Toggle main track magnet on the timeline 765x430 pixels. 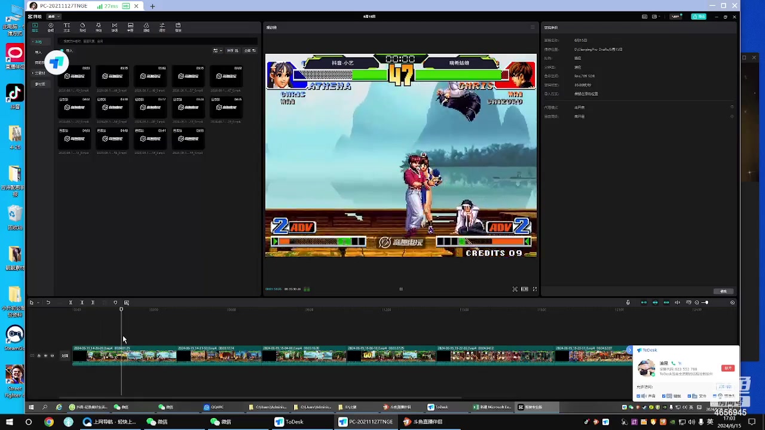point(644,303)
